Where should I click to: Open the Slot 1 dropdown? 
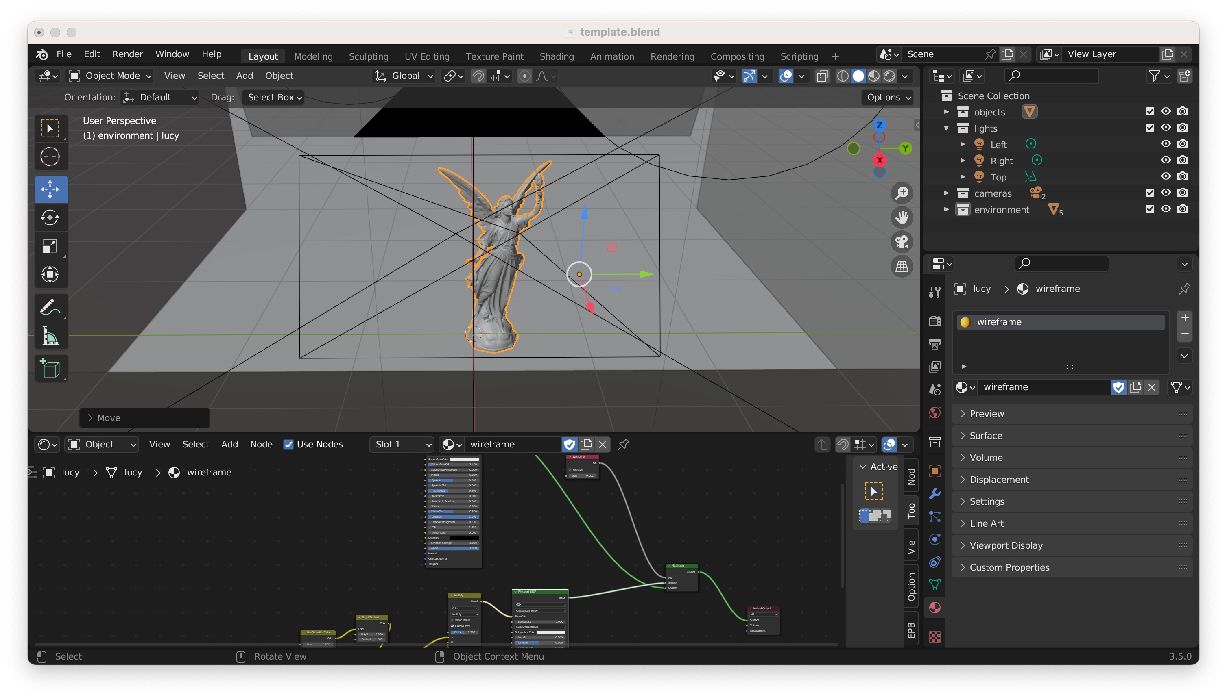coord(402,445)
